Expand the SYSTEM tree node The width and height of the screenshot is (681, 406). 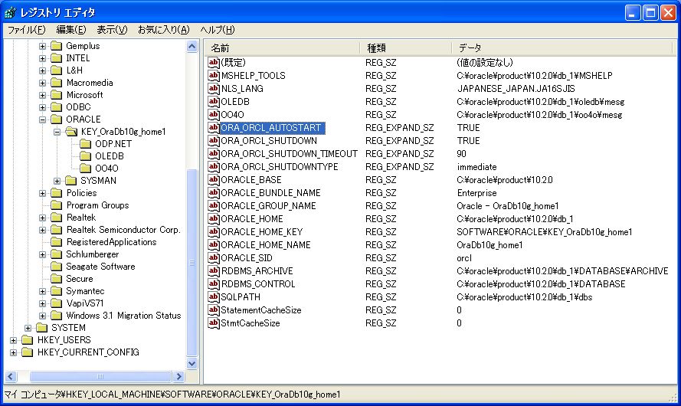click(x=28, y=328)
